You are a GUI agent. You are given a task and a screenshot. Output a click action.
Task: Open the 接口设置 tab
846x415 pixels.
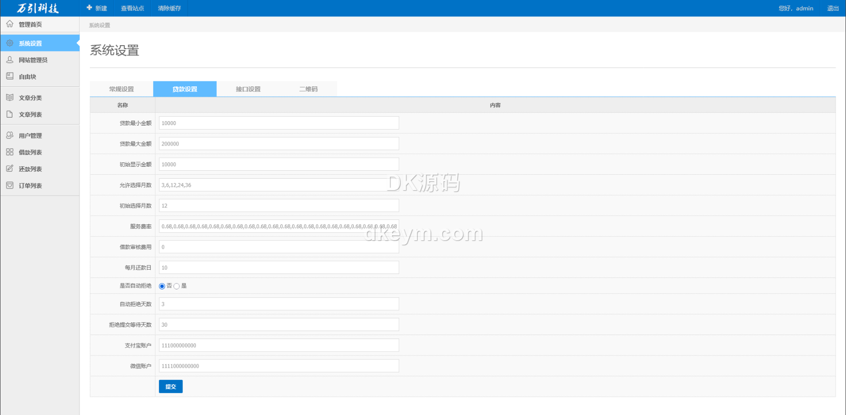[x=248, y=89]
